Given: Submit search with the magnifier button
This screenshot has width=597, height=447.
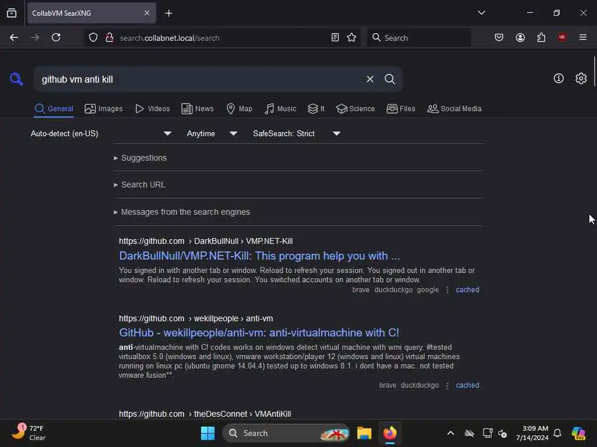Looking at the screenshot, I should coord(389,79).
